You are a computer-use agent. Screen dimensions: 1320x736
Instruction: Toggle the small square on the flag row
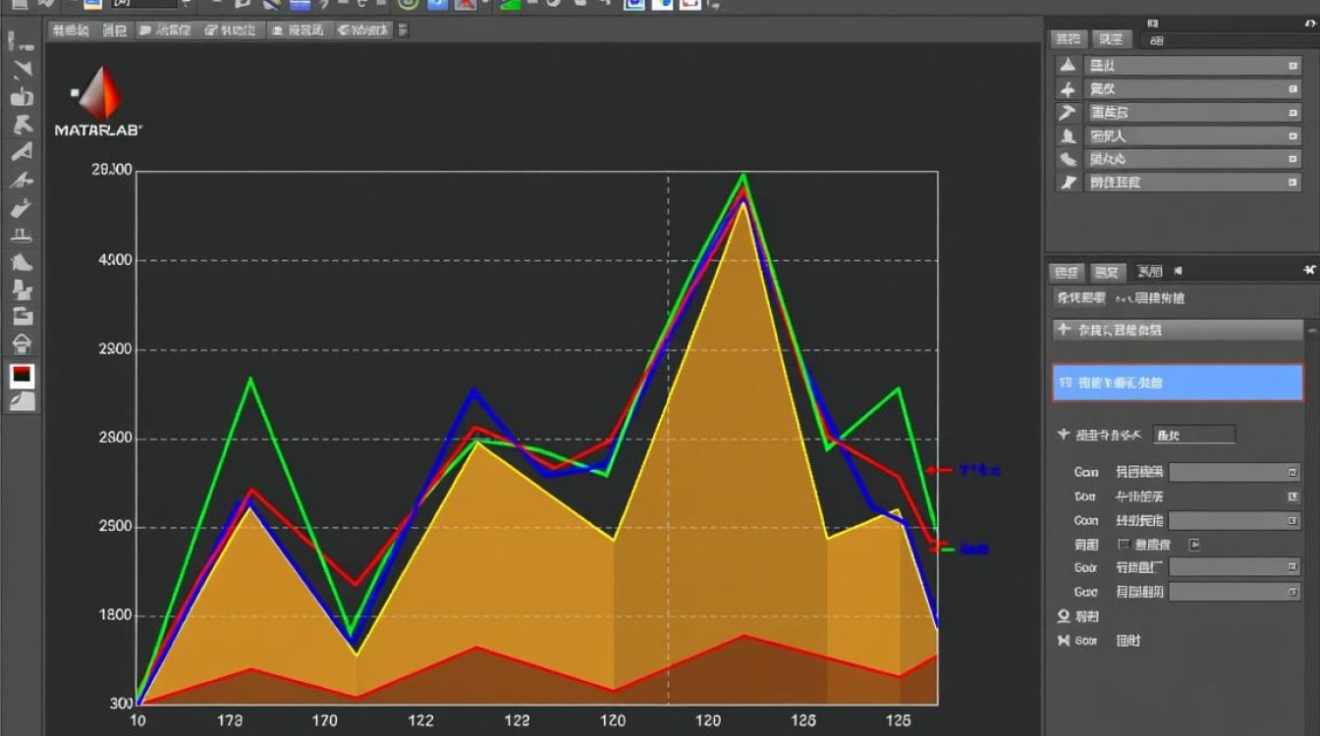click(x=1292, y=184)
